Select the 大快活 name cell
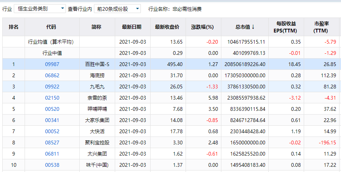The width and height of the screenshot is (341, 172). (97, 131)
